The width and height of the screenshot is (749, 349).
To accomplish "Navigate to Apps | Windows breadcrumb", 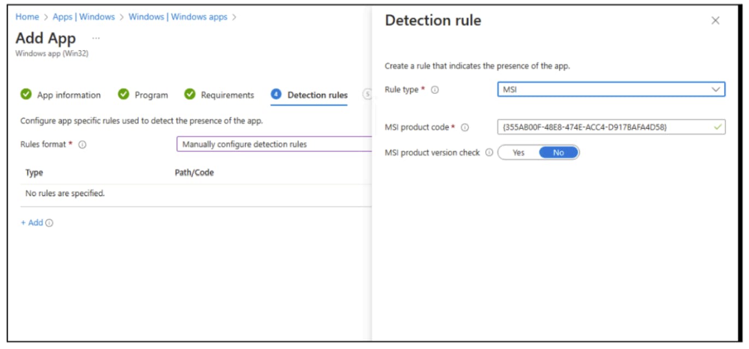I will (84, 17).
